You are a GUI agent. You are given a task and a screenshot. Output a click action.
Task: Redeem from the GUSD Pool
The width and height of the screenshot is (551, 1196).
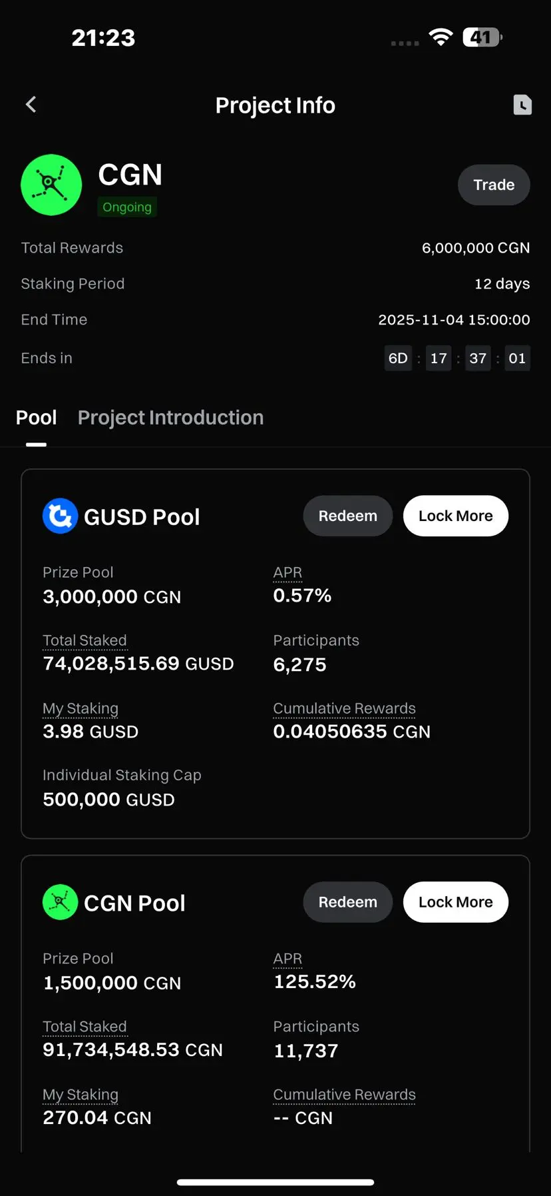[x=347, y=516]
